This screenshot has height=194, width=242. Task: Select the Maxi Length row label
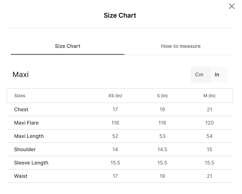pyautogui.click(x=29, y=136)
